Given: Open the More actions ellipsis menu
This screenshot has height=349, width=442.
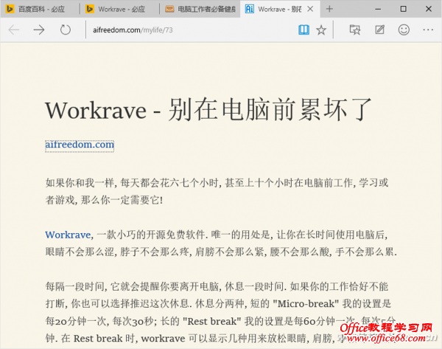Looking at the screenshot, I should pos(428,30).
